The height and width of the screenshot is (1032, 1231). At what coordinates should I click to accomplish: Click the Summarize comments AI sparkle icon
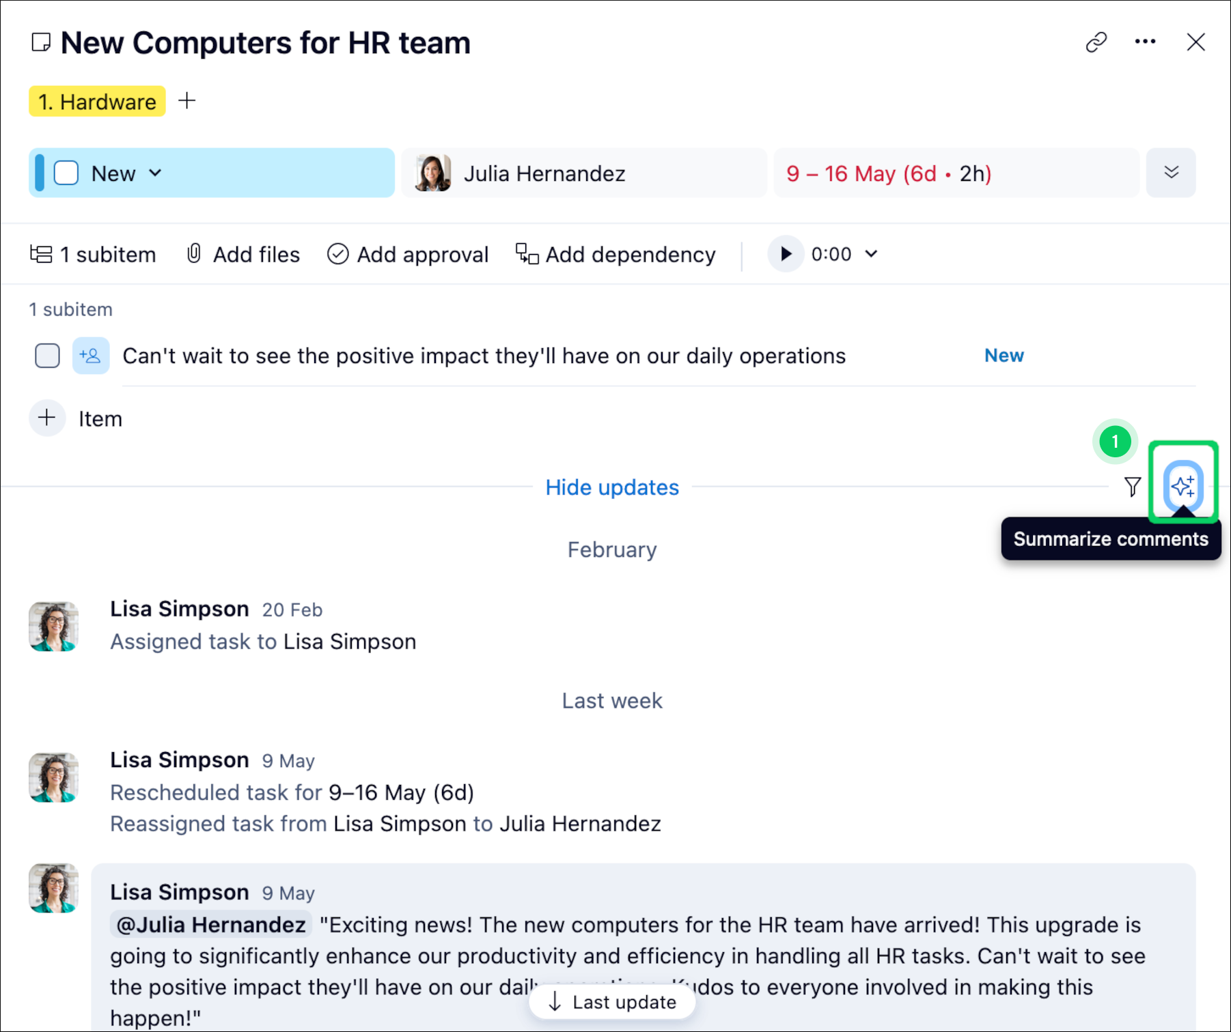coord(1182,486)
